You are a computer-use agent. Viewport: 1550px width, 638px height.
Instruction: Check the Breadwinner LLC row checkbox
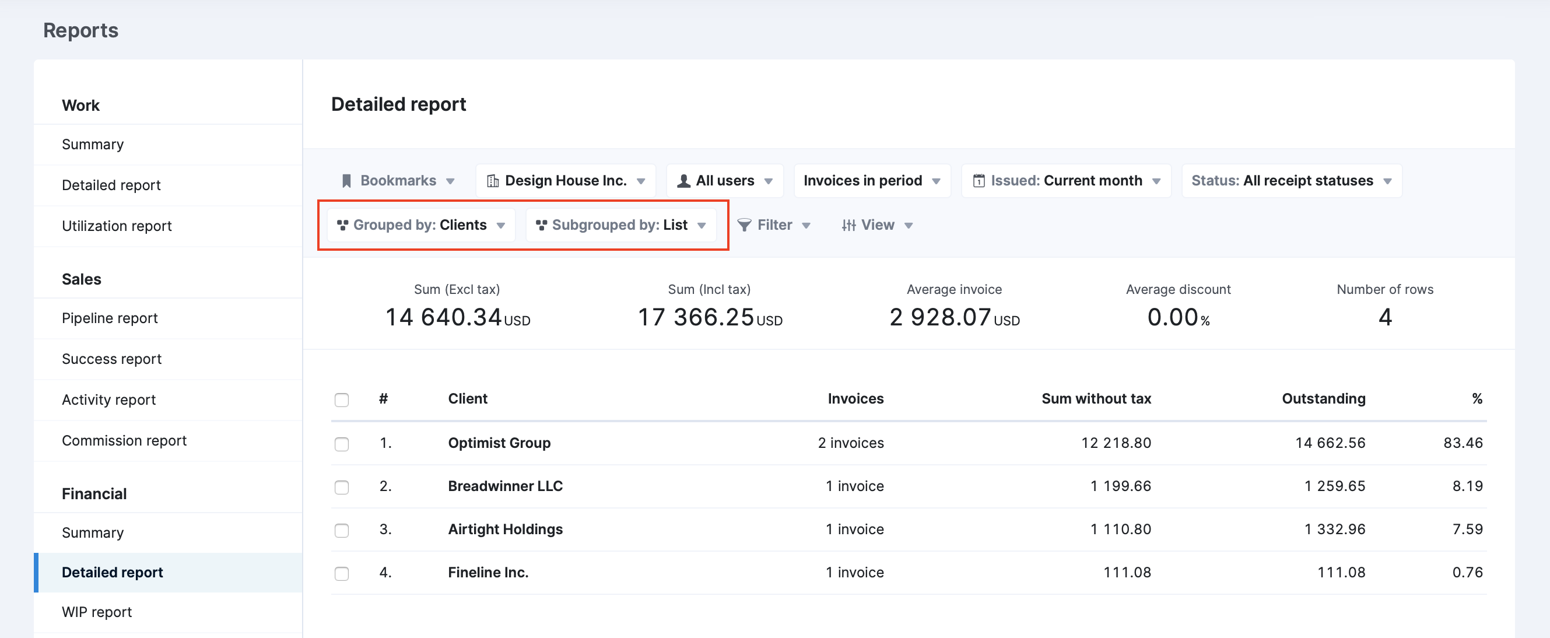click(342, 487)
